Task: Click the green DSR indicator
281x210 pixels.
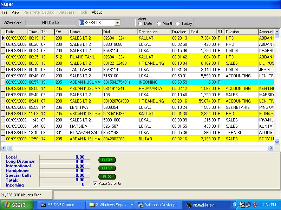Action: 107,160
